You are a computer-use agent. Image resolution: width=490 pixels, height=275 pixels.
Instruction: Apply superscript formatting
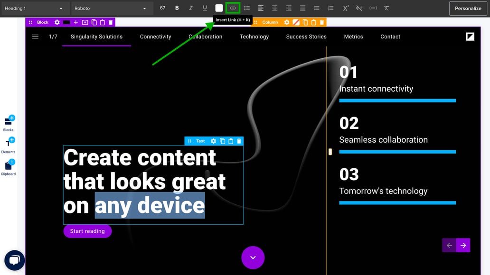[x=345, y=8]
